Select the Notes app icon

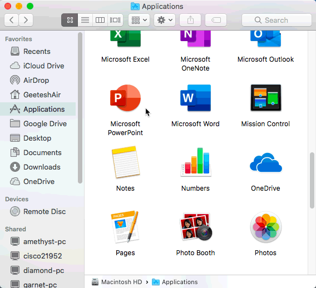tap(126, 162)
